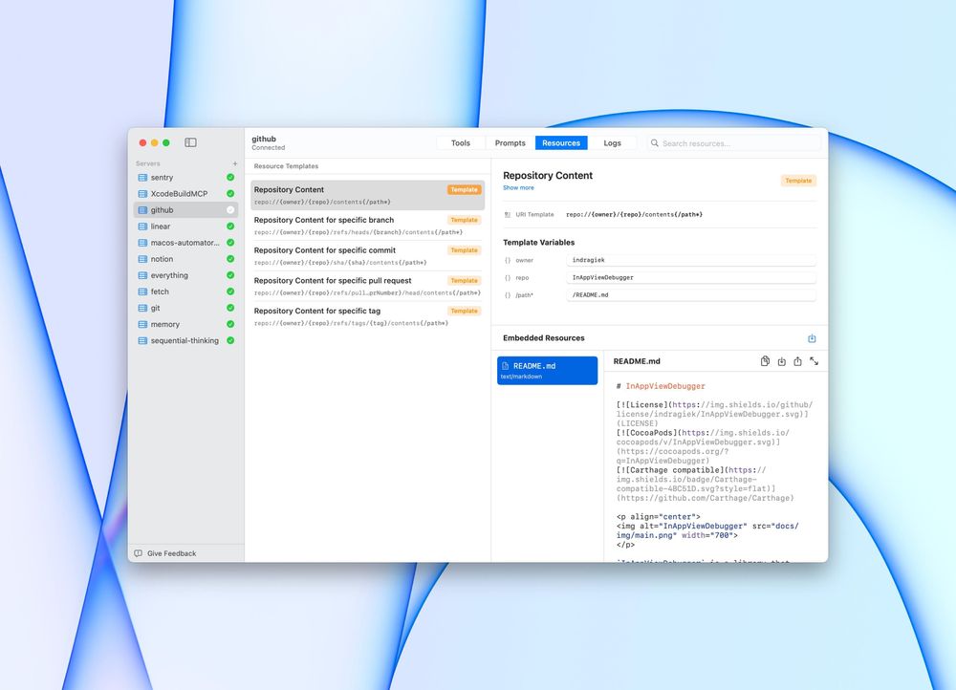Viewport: 956px width, 690px height.
Task: Click the XcodeBuildMCP server icon
Action: (142, 194)
